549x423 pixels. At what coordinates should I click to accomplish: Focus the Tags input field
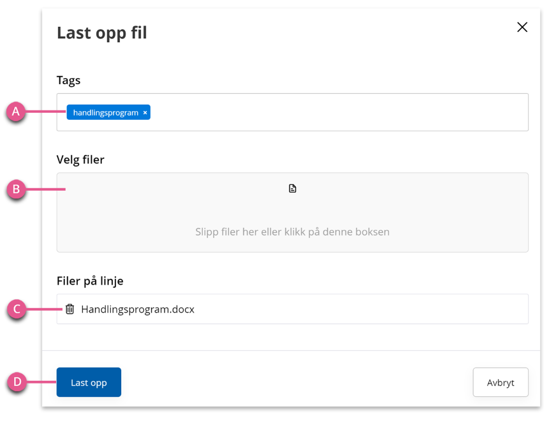pos(293,112)
